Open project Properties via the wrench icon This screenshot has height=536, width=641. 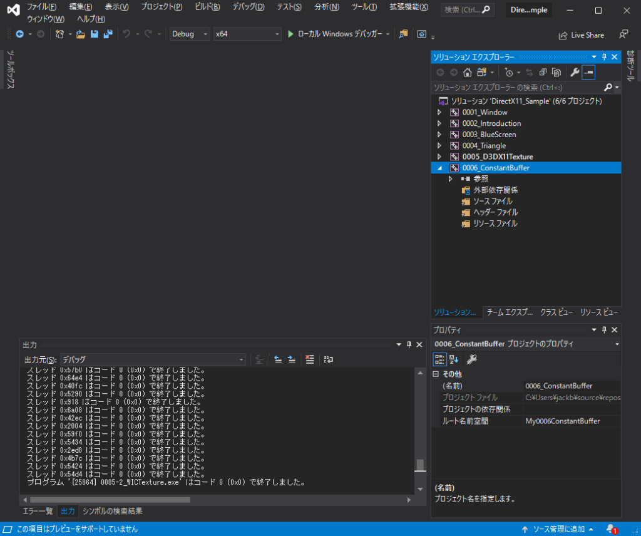point(575,72)
